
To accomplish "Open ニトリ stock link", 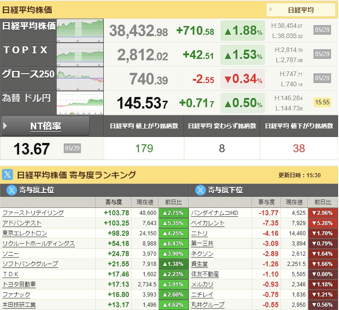I will 199,233.
